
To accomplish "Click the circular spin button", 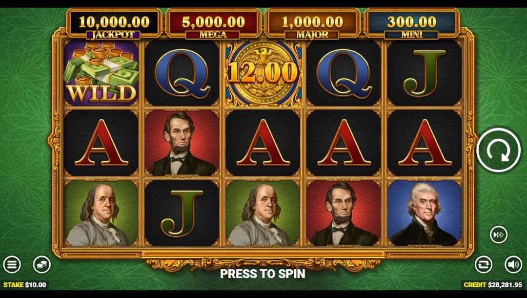I will coord(498,150).
